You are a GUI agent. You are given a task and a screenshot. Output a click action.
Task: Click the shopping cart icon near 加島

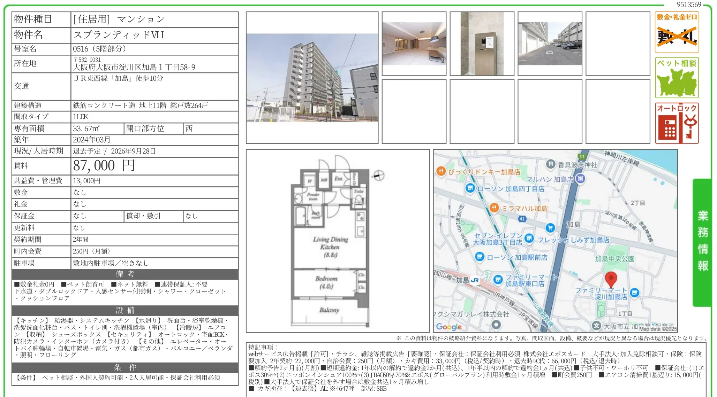tap(550, 228)
